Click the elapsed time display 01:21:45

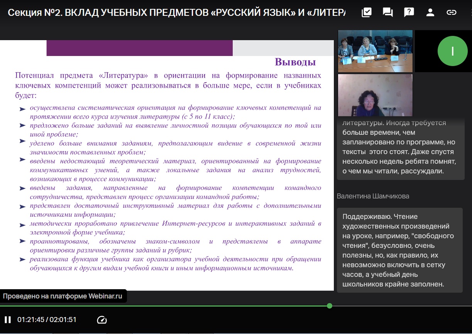[30, 320]
